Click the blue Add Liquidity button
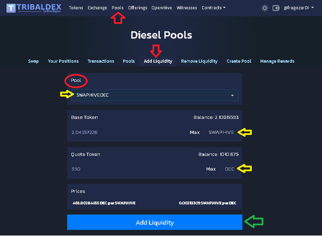 pos(155,222)
